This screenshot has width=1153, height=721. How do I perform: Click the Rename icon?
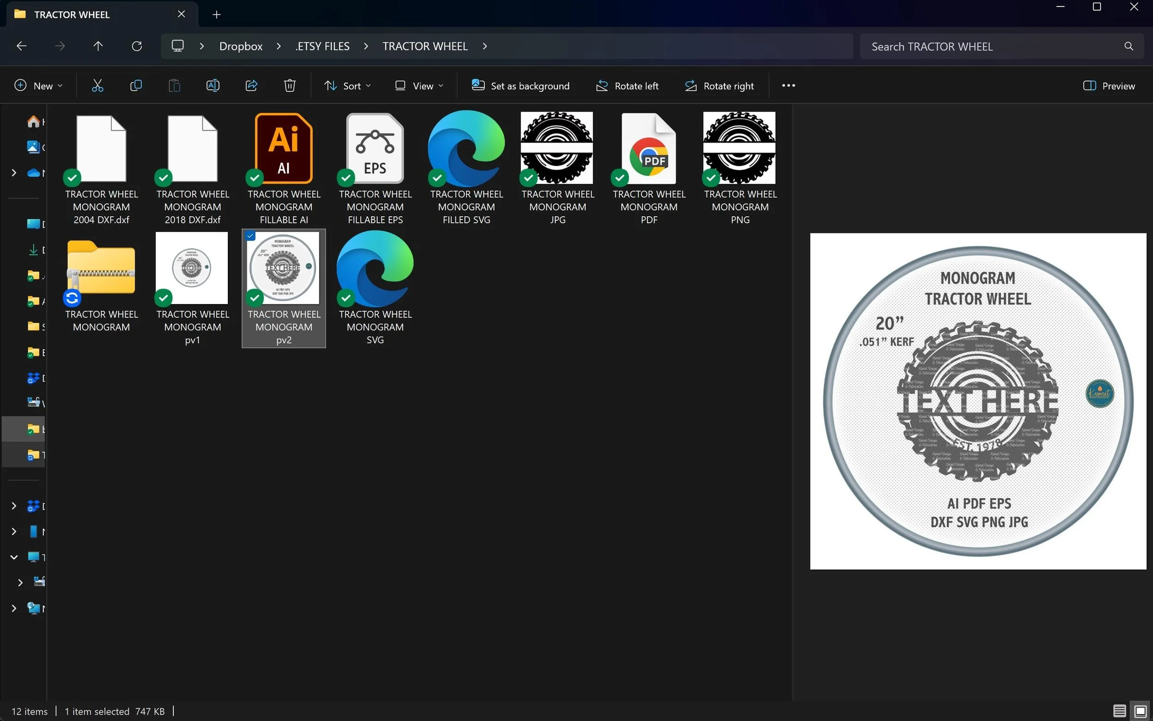point(213,86)
